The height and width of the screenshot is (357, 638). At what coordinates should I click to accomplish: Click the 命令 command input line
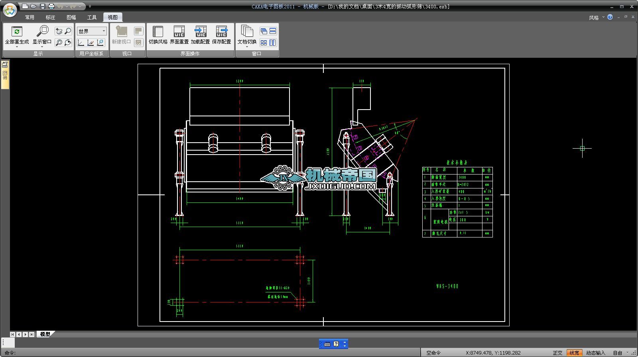199,353
